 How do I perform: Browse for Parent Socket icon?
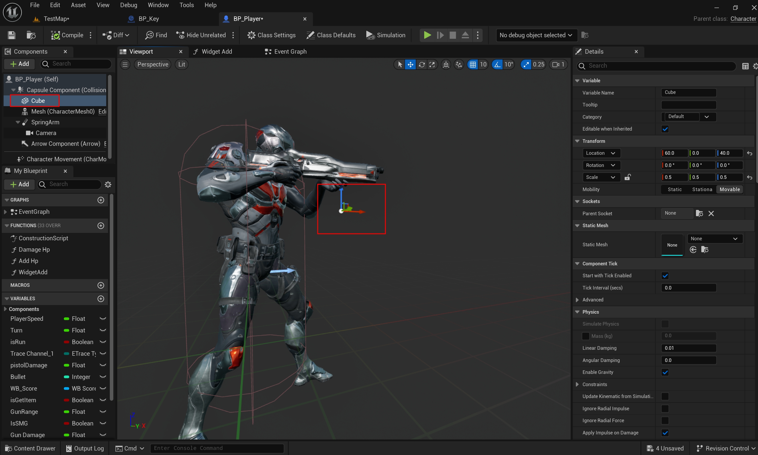pyautogui.click(x=699, y=213)
